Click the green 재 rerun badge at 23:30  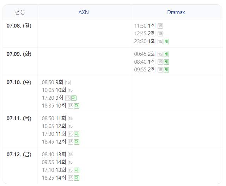(166, 42)
